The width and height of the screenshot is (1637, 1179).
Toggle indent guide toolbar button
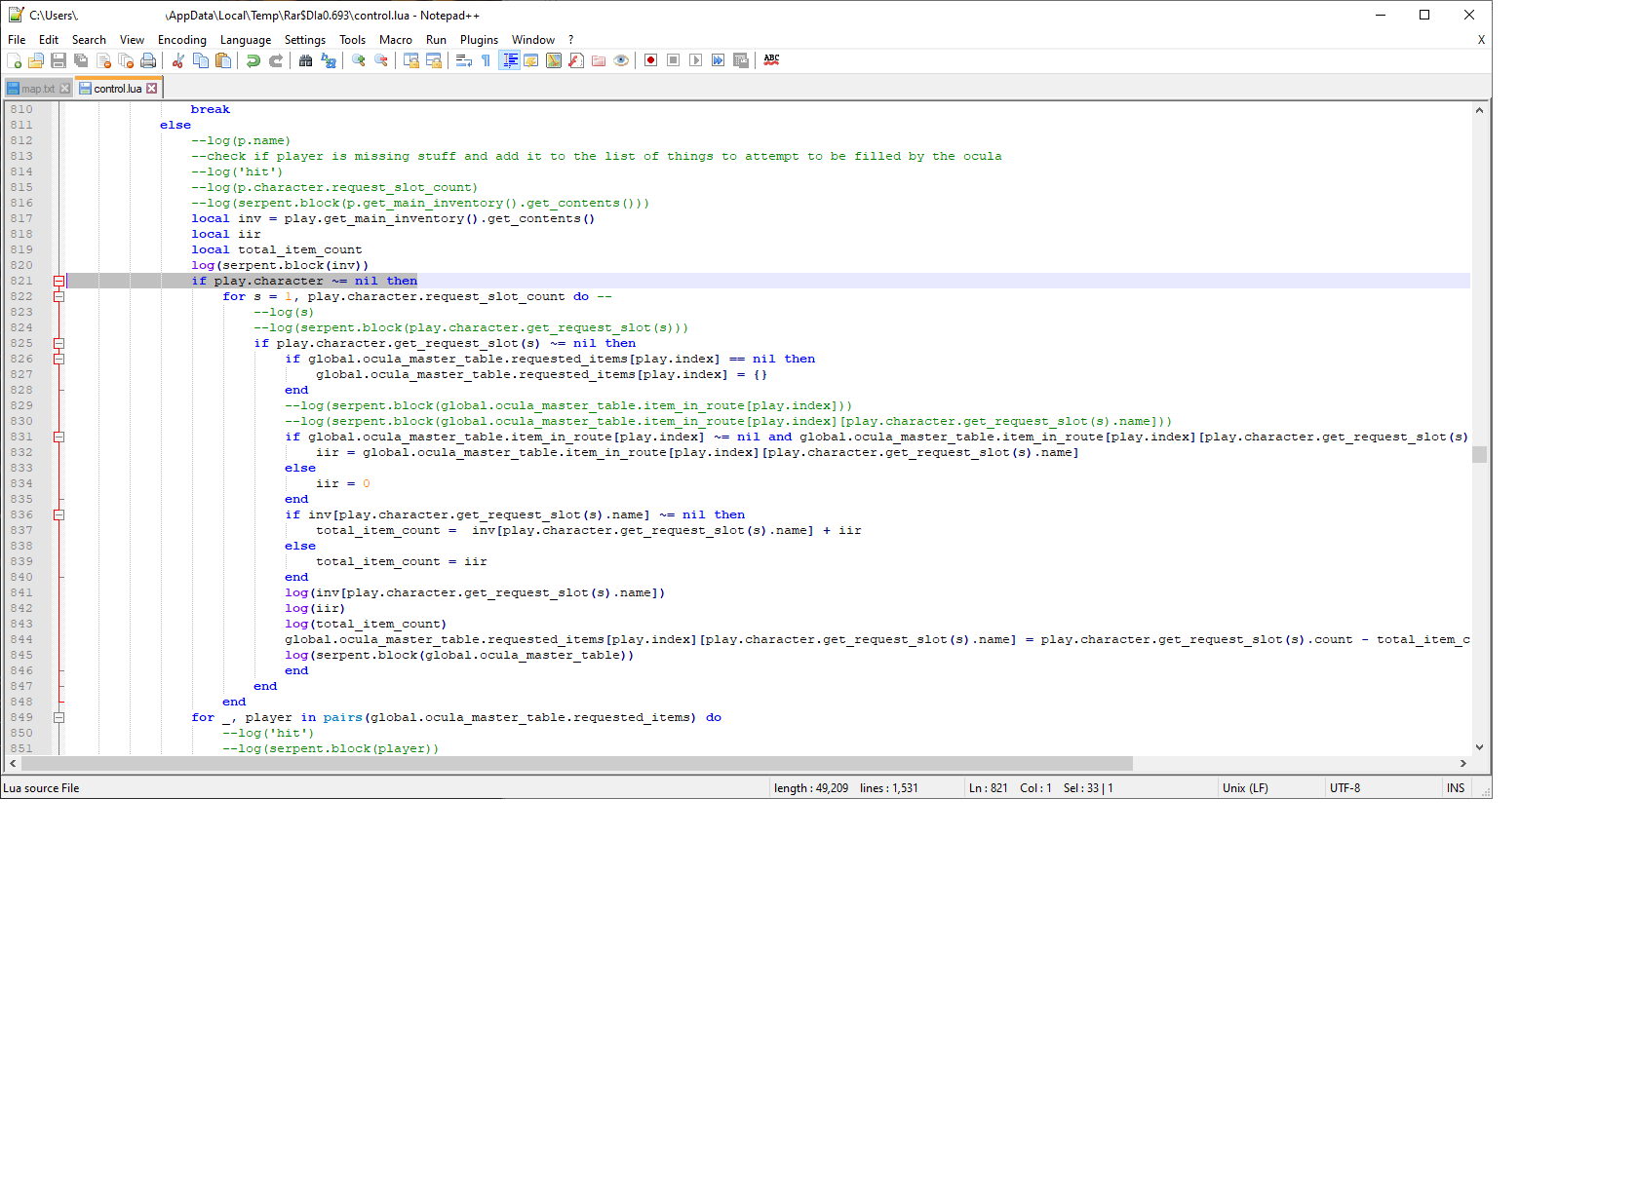509,60
